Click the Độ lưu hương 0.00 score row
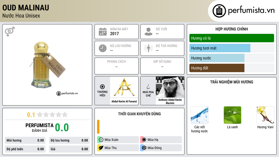279x157 pixels. [69, 140]
